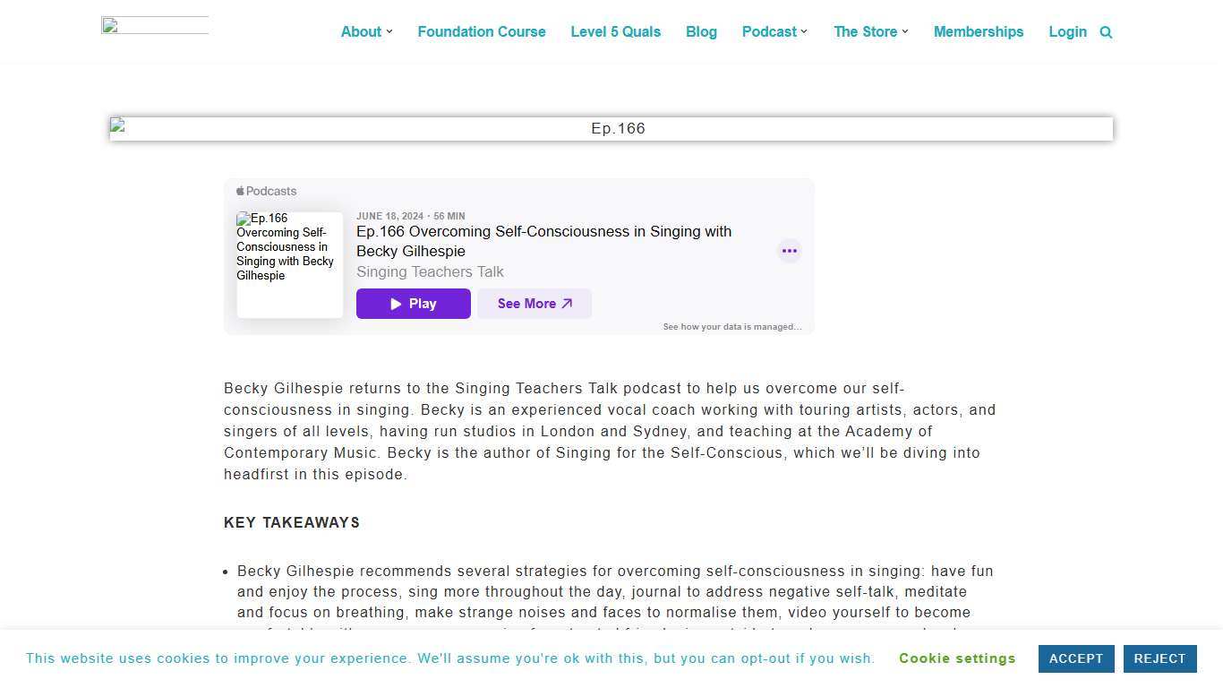The image size is (1223, 688).
Task: Click the Ep.166 podcast artwork thumbnail
Action: pyautogui.click(x=289, y=264)
